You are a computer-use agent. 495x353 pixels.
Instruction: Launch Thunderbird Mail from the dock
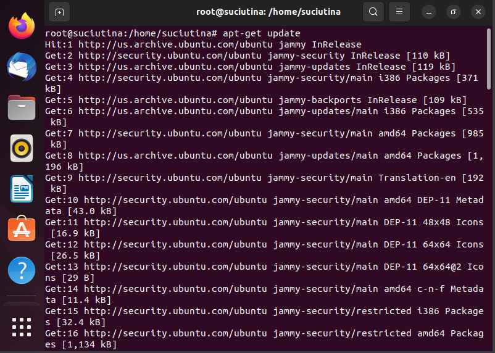[x=22, y=67]
